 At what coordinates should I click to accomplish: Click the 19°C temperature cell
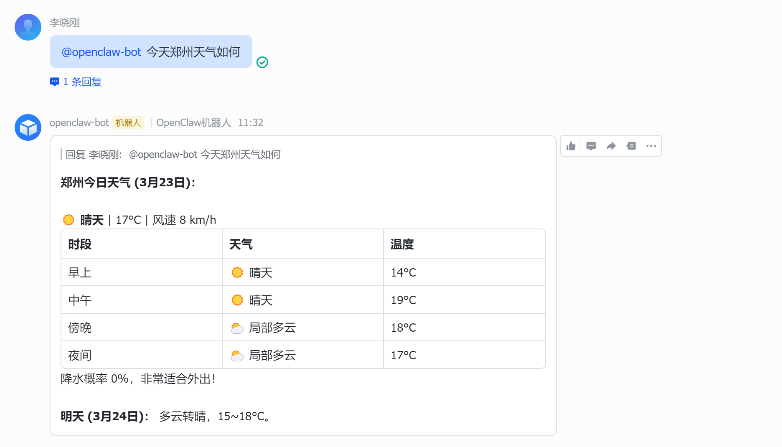(x=403, y=300)
